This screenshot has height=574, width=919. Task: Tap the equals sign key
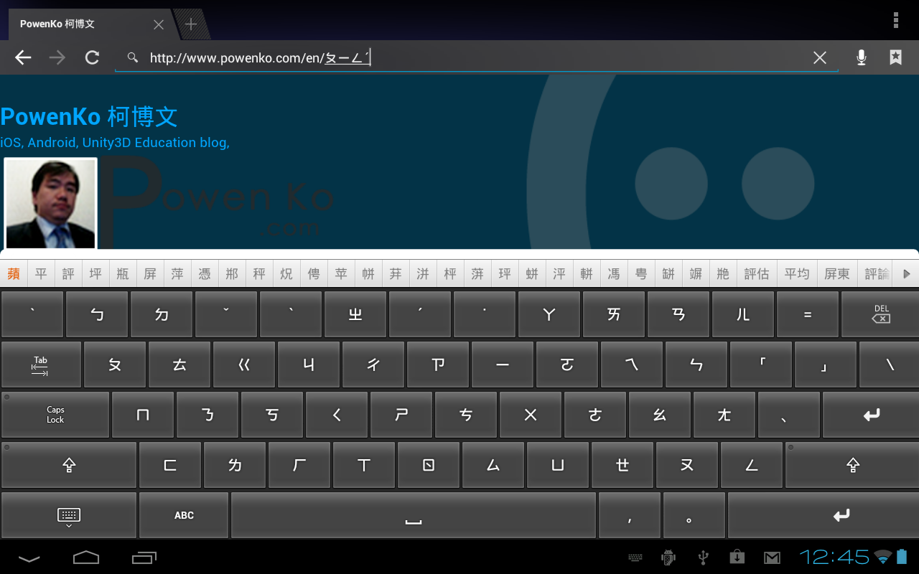pyautogui.click(x=808, y=314)
